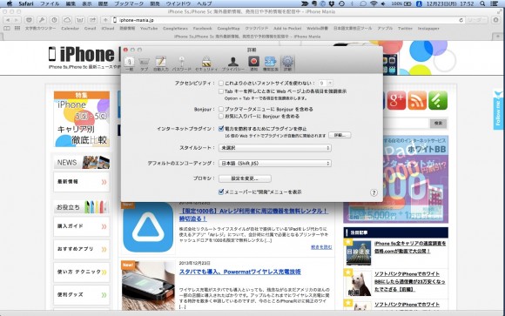505x316 pixels.
Task: Open the ブックマーク (Bookmarks) menu
Action: tap(128, 3)
